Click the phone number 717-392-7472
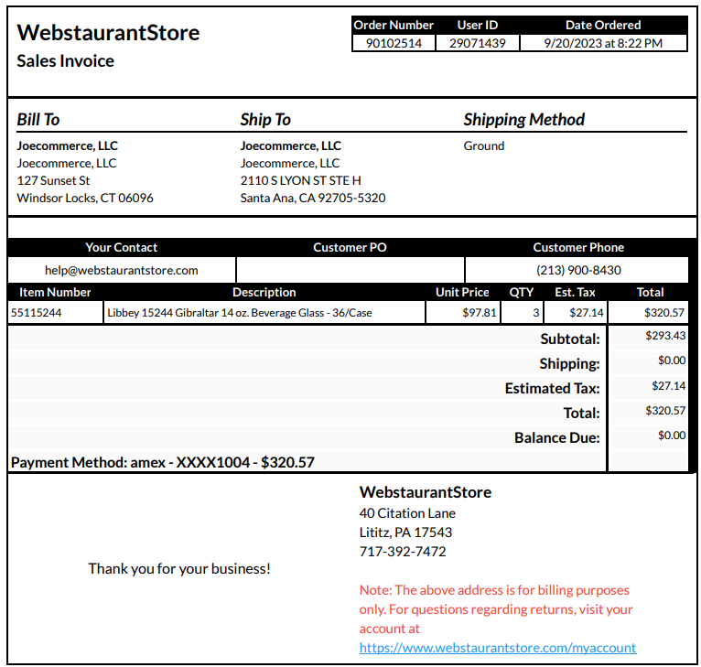Screen dimensions: 701x667 click(403, 552)
